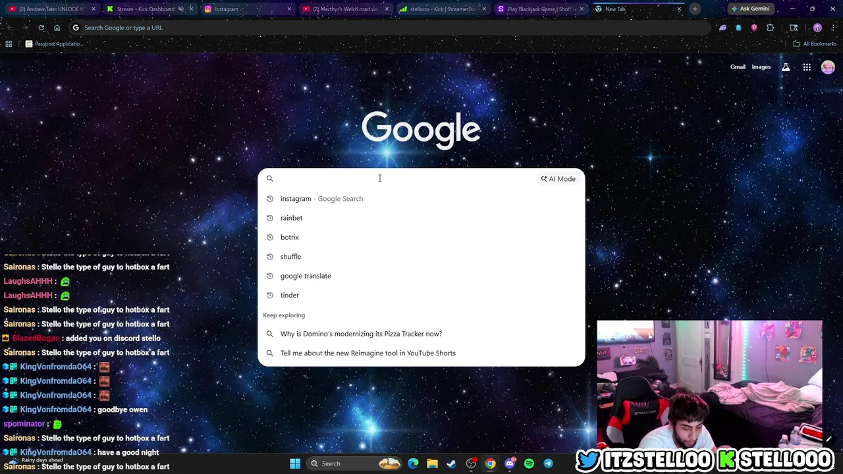Click the reload page icon
This screenshot has height=474, width=843.
(41, 28)
